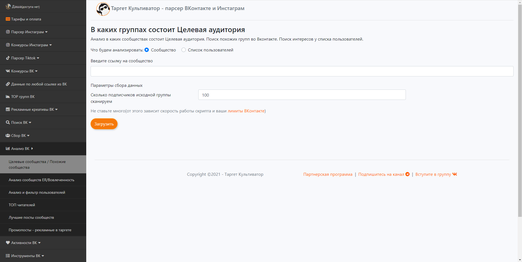
Task: Open Тарифы и оплата page
Action: tap(43, 19)
